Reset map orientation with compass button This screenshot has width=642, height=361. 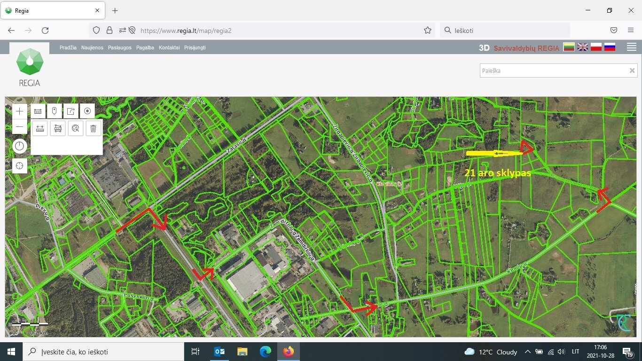click(19, 146)
